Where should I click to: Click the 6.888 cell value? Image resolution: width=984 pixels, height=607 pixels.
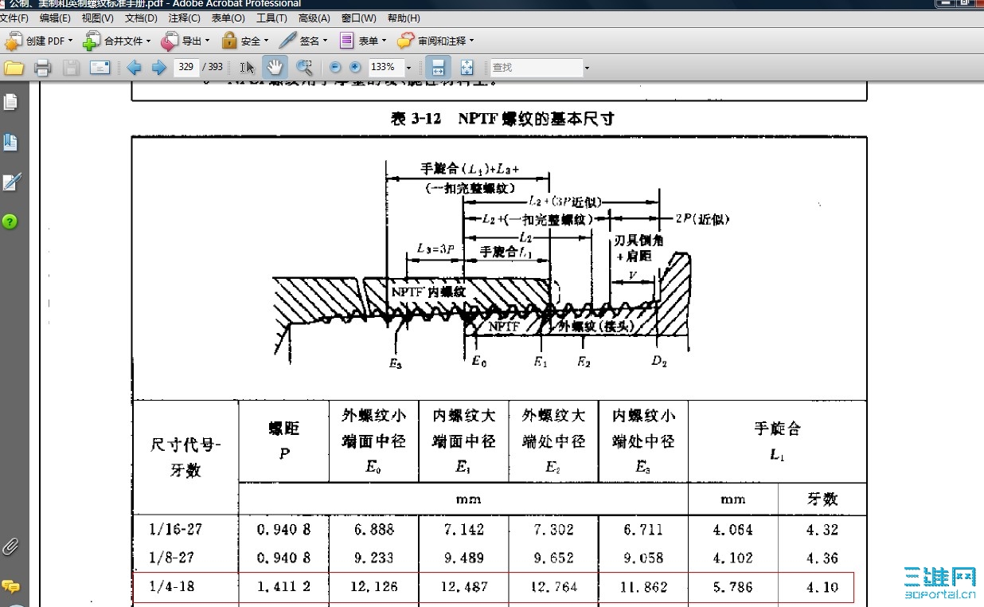(374, 529)
